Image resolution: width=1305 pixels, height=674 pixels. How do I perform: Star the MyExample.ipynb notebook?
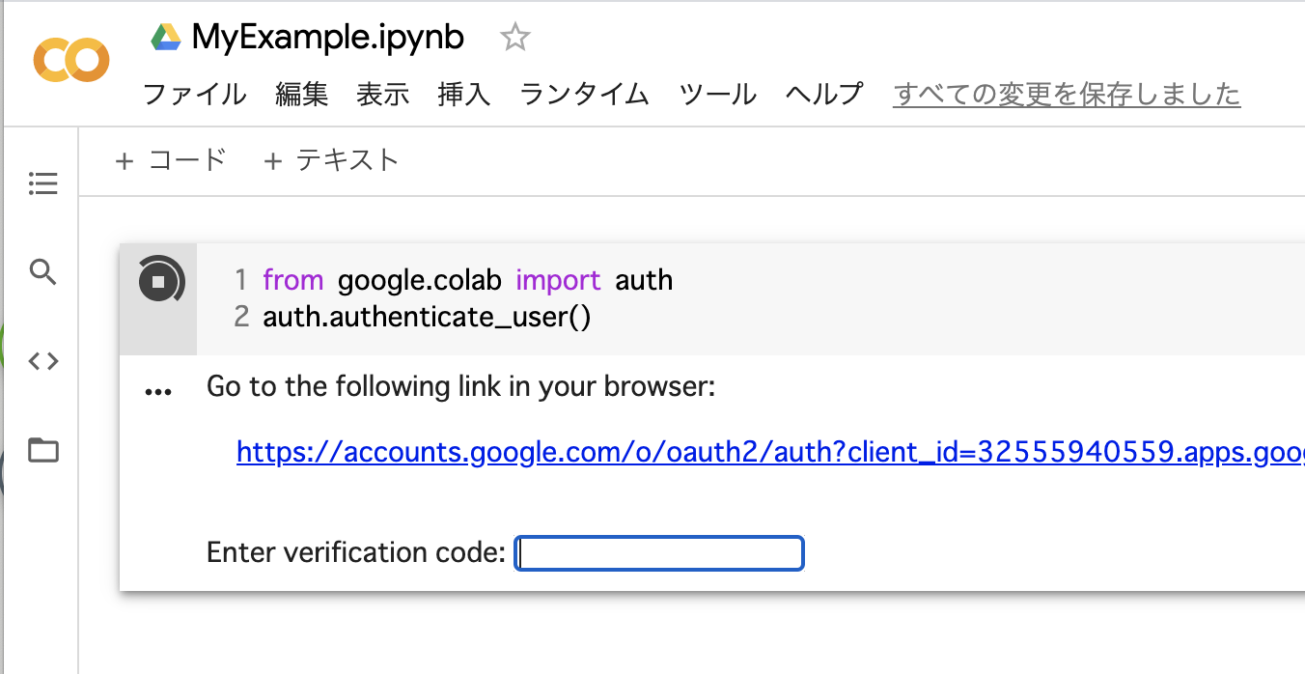tap(514, 38)
